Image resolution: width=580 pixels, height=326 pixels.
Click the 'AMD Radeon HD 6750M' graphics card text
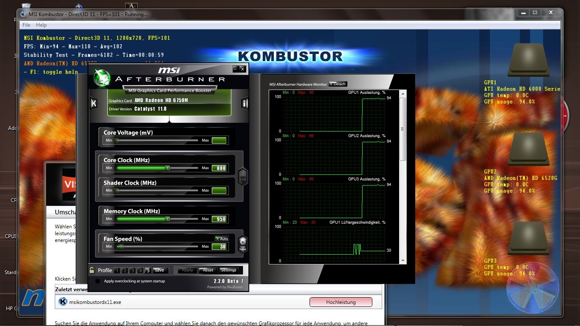coord(161,101)
